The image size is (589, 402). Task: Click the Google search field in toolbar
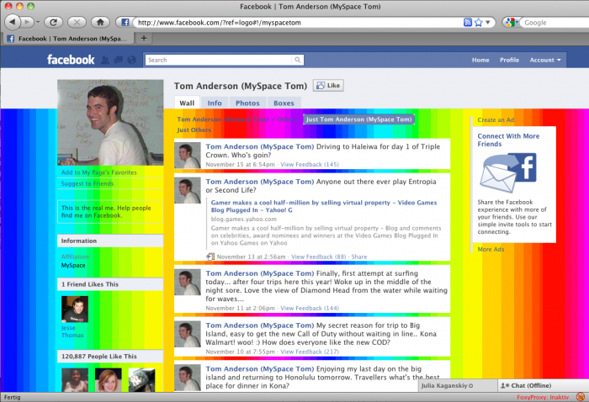[x=555, y=23]
